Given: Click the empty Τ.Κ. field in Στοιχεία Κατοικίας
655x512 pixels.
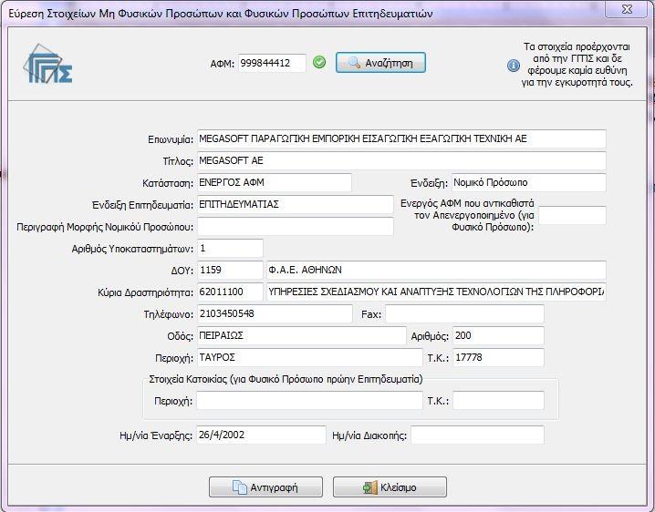Looking at the screenshot, I should tap(498, 401).
